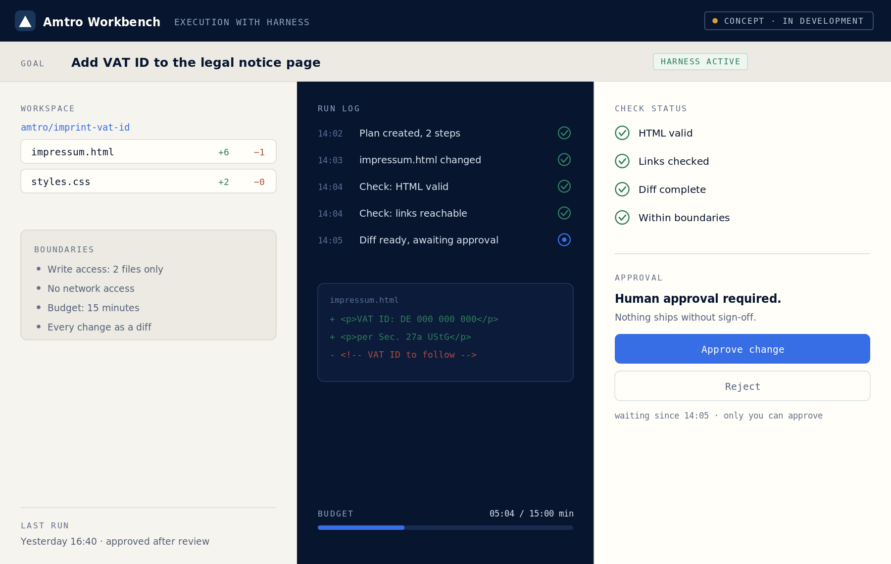Click the budget progress bar

click(x=445, y=527)
